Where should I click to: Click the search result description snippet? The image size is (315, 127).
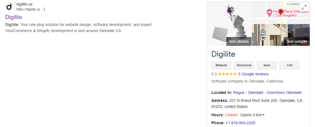coord(78,28)
